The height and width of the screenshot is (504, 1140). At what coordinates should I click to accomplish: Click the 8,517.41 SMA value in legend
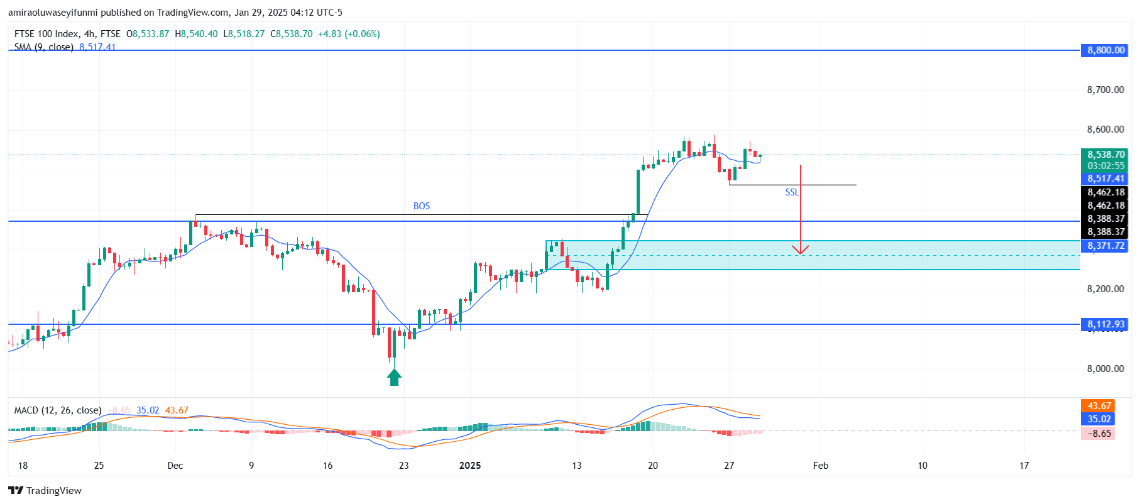click(x=97, y=47)
